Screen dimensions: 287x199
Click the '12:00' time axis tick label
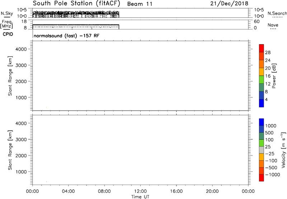[140, 191]
